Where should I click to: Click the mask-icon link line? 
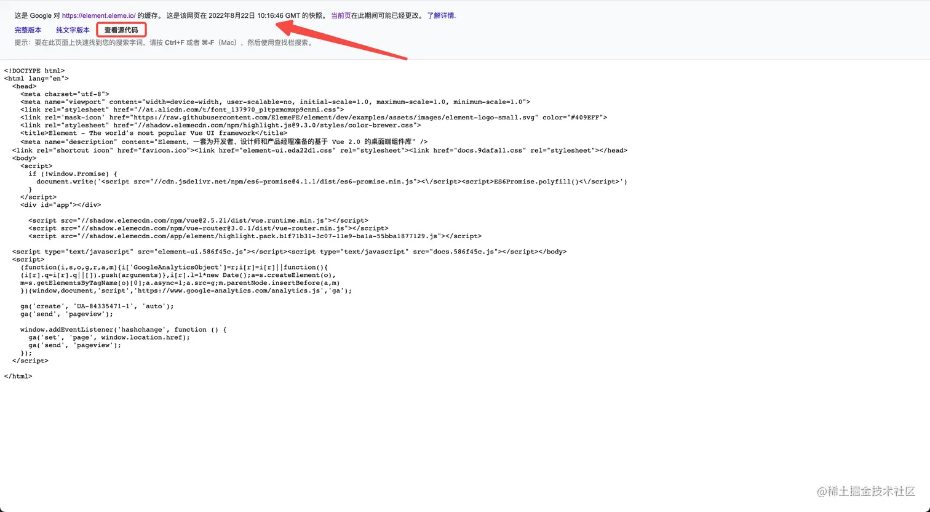click(x=314, y=118)
